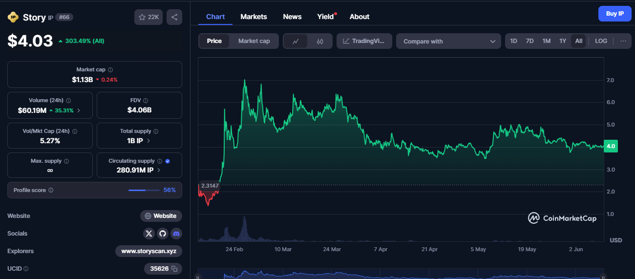Image resolution: width=635 pixels, height=279 pixels.
Task: Set chart range to 7D
Action: pyautogui.click(x=529, y=41)
